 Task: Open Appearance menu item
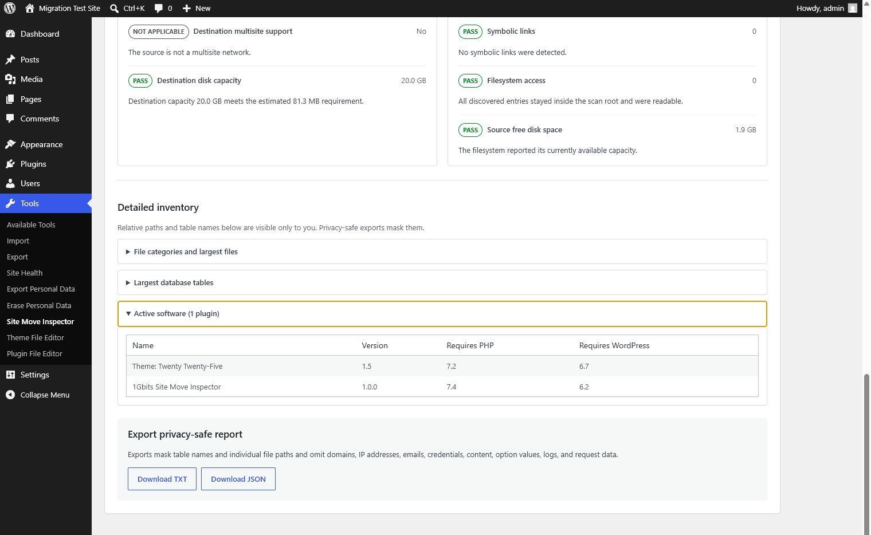pyautogui.click(x=46, y=144)
